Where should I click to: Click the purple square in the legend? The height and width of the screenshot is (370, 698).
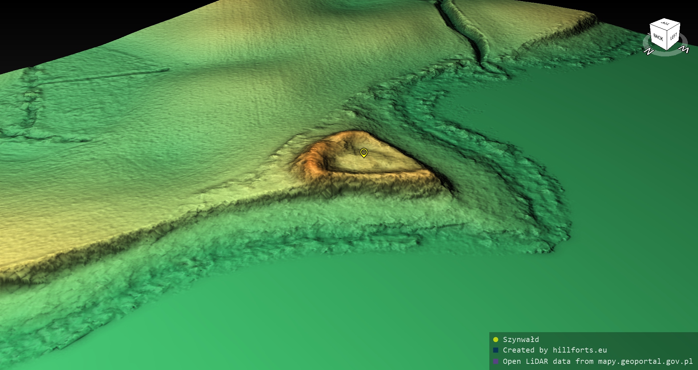coord(496,362)
